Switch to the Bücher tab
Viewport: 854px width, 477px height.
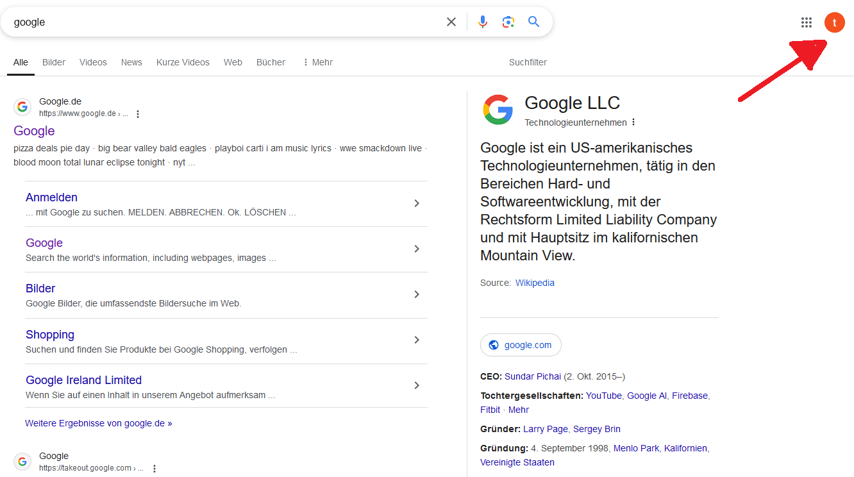coord(271,62)
